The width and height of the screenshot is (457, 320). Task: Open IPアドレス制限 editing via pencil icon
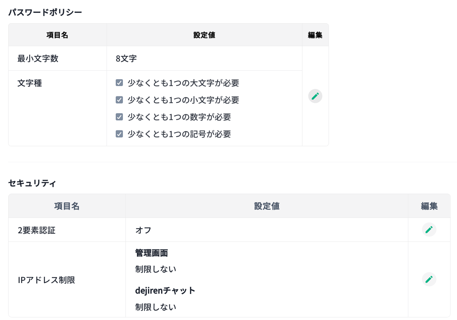click(429, 279)
